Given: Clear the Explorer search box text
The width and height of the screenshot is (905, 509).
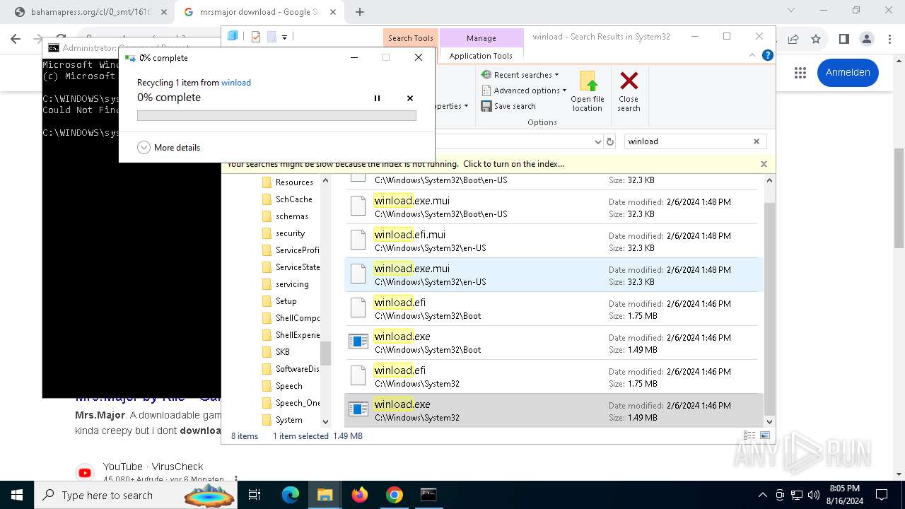Looking at the screenshot, I should point(757,141).
